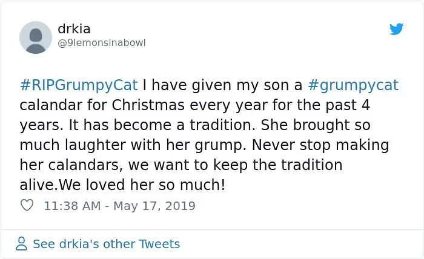Viewport: 424px width, 259px height.
Task: Click the word 'Tweets' in the footer link
Action: [159, 244]
